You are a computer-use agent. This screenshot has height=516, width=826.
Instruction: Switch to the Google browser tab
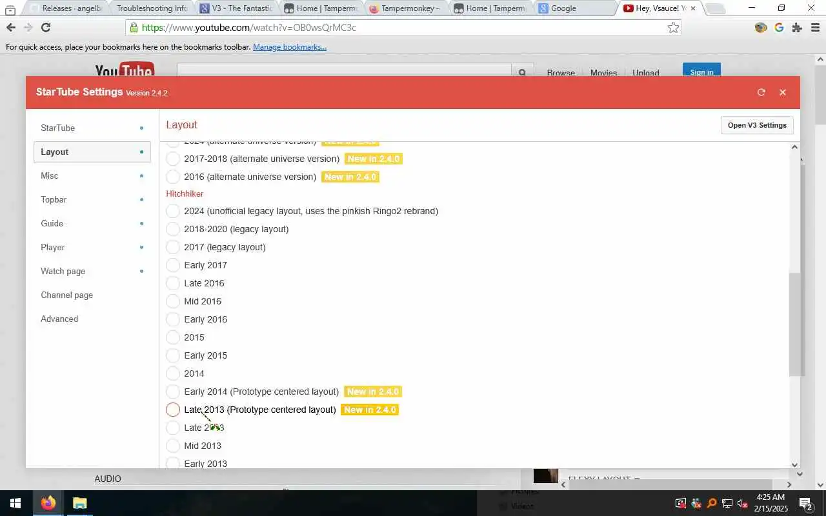[x=574, y=8]
